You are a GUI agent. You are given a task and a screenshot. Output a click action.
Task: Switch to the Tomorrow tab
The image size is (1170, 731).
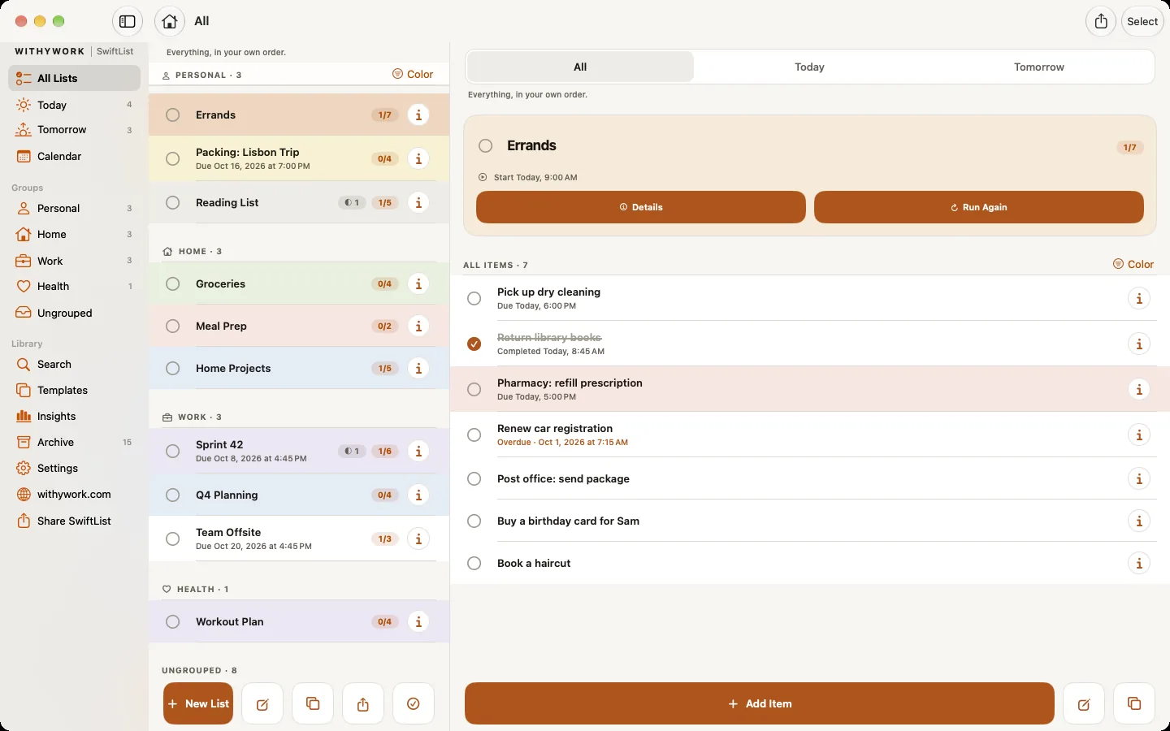[x=1039, y=67]
